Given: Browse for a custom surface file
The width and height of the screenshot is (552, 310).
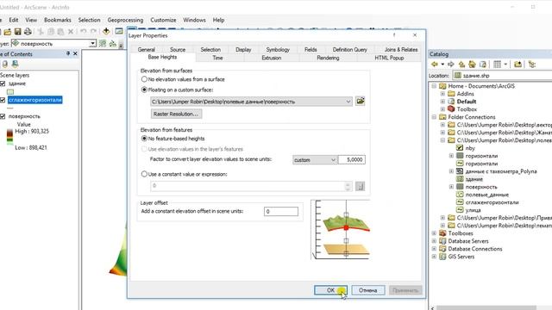Looking at the screenshot, I should pyautogui.click(x=360, y=102).
